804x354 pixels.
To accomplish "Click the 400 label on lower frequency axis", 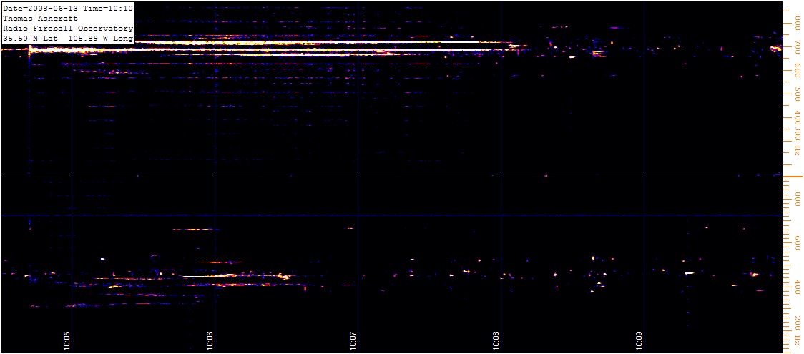I will click(x=798, y=288).
